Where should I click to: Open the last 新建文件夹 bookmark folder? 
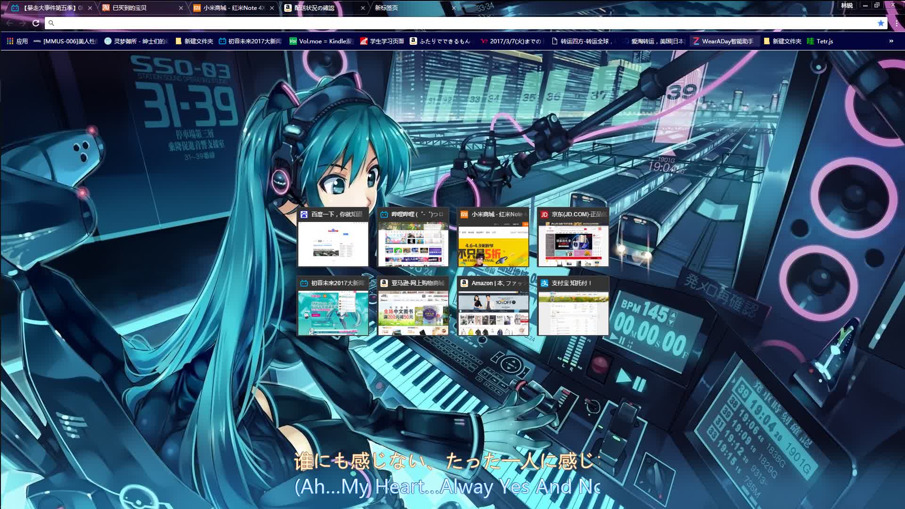tap(782, 41)
